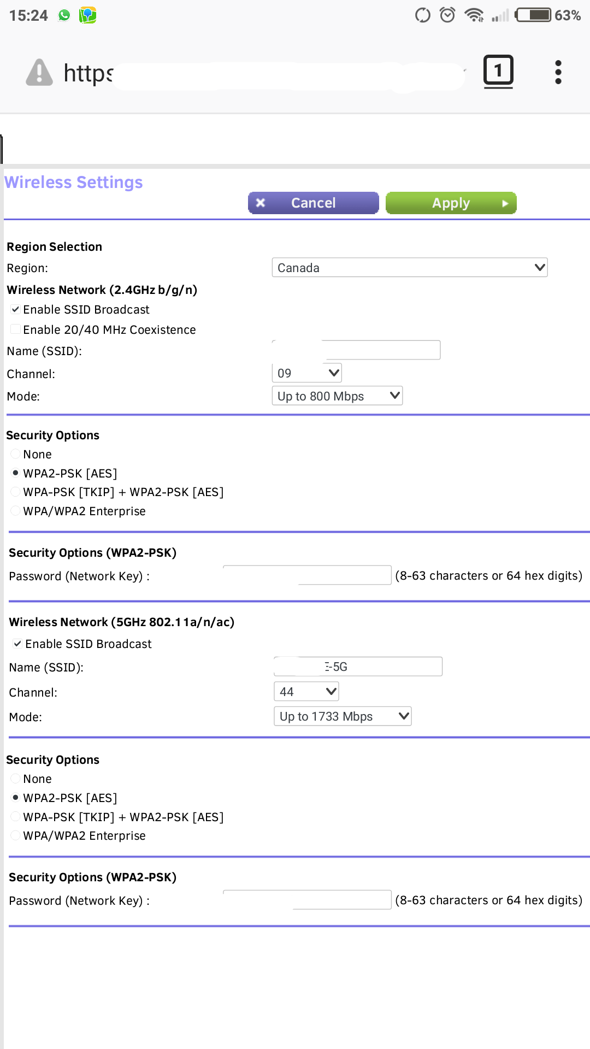Focus the 2.4GHz Password (Network Key) field
The height and width of the screenshot is (1049, 590).
[307, 576]
